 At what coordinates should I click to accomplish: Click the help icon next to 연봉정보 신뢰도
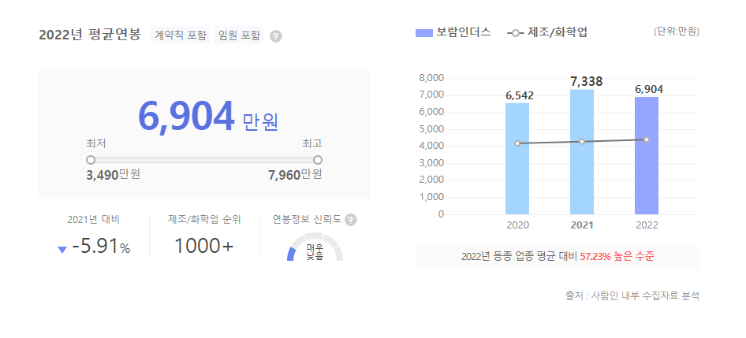pyautogui.click(x=351, y=220)
